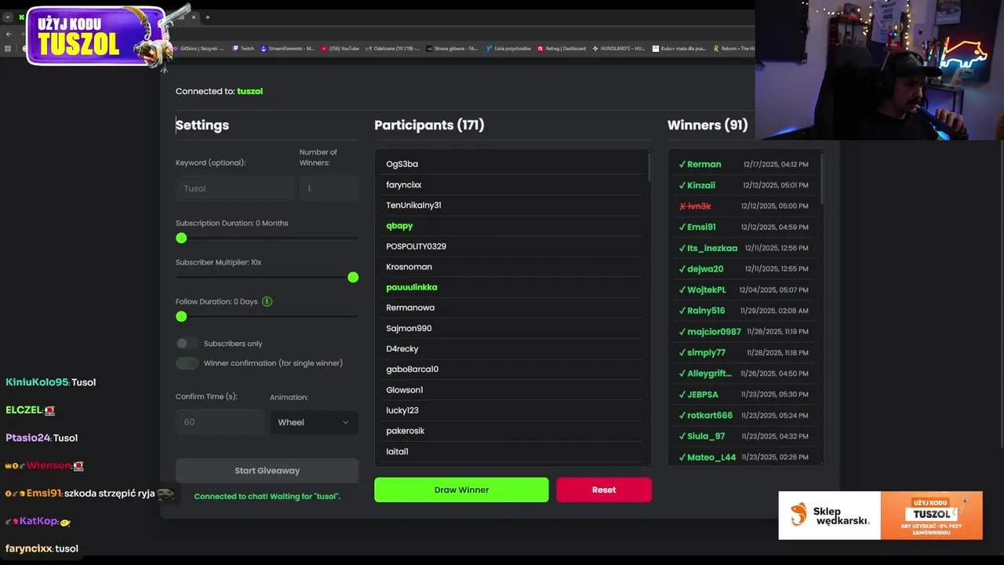Screen dimensions: 1004x565
Task: Click winner Rerman entry
Action: (744, 164)
